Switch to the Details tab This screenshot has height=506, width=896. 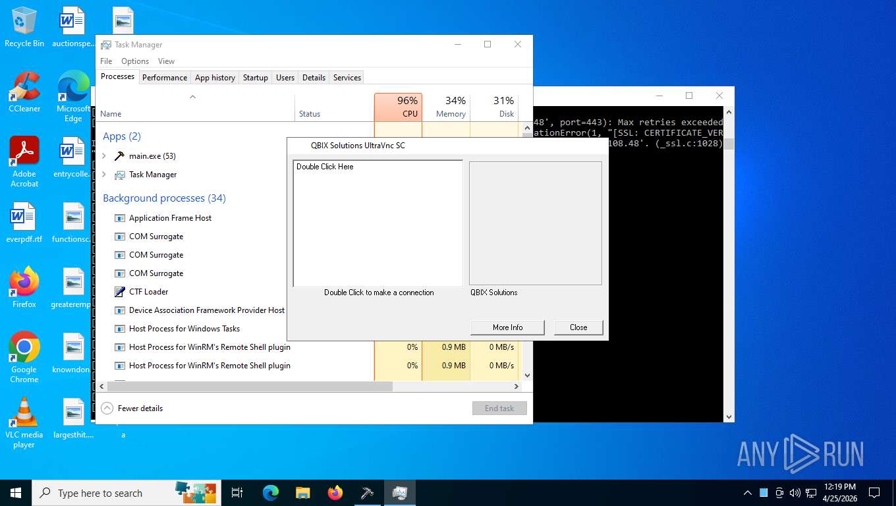pyautogui.click(x=314, y=78)
